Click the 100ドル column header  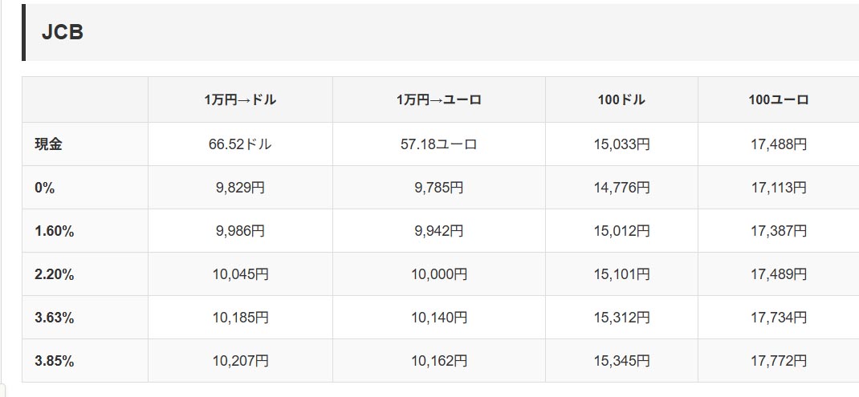[621, 100]
